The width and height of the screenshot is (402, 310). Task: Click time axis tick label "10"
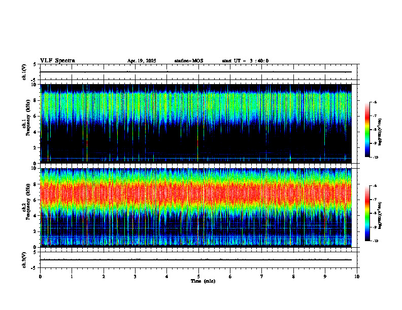click(x=357, y=277)
